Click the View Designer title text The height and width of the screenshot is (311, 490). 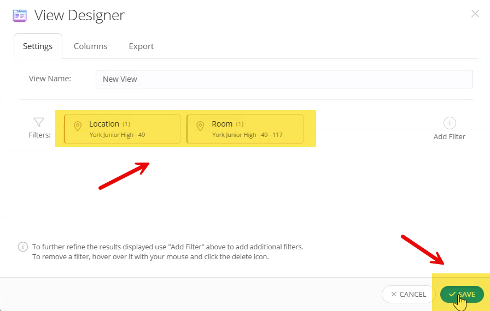point(79,15)
